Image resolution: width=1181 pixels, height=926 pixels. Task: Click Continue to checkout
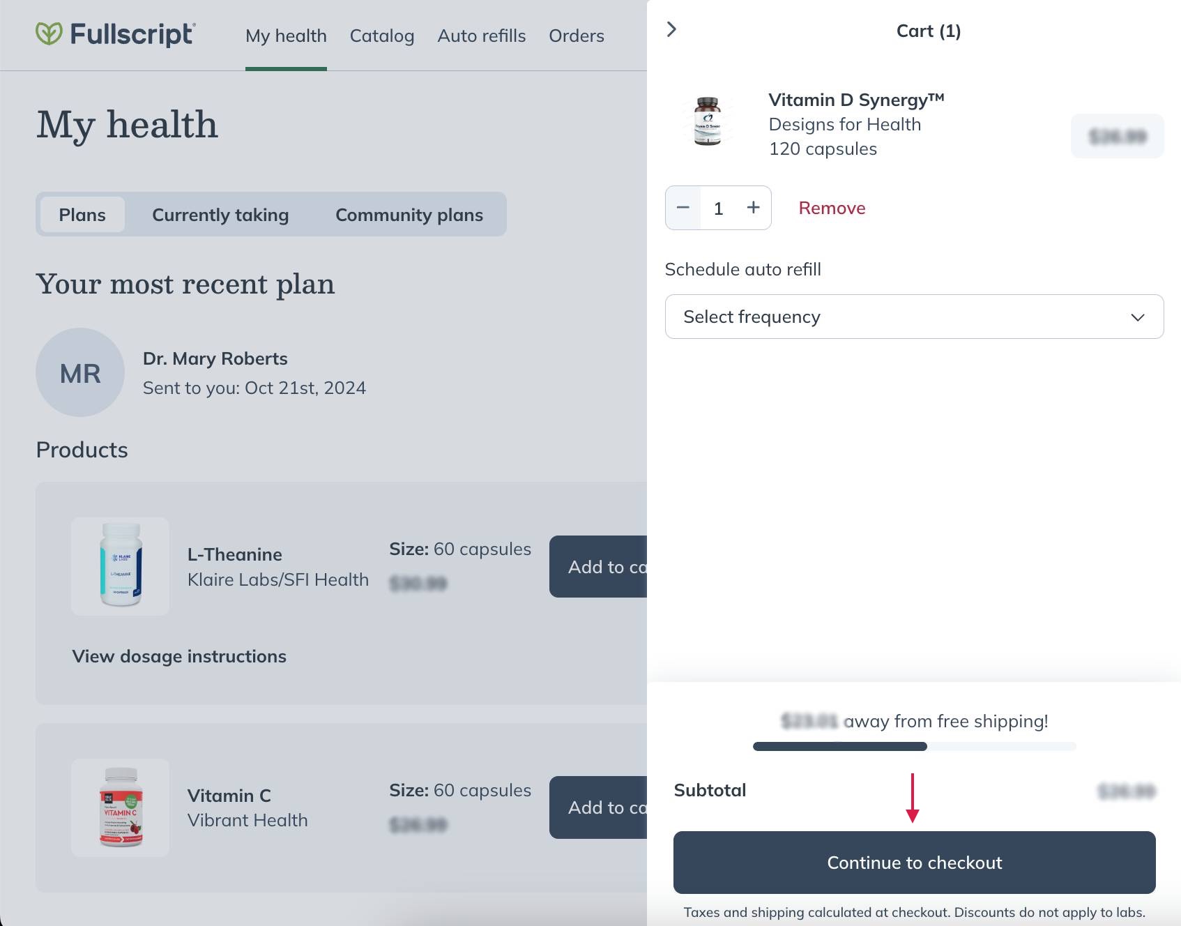point(914,863)
